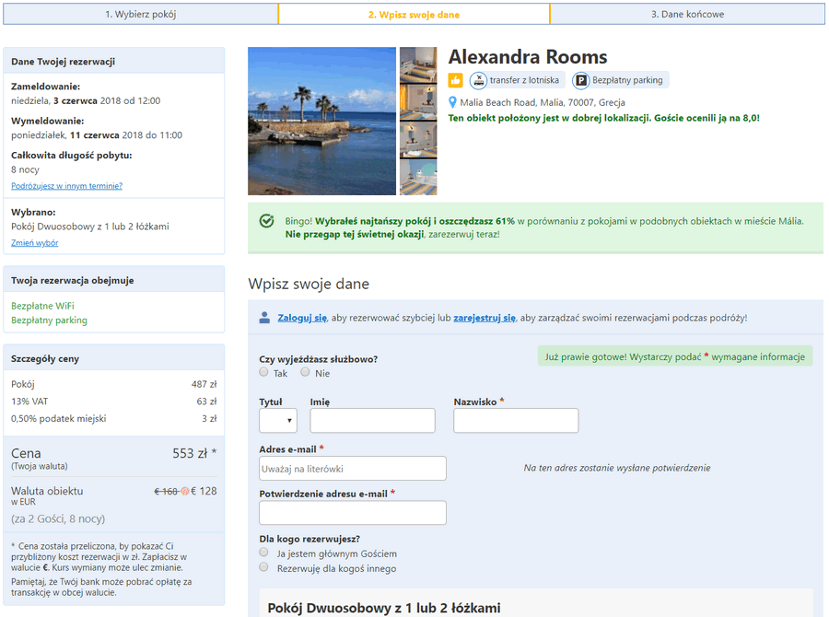
Task: Click the 'Już prawie gotowe!' notice
Action: [x=675, y=357]
